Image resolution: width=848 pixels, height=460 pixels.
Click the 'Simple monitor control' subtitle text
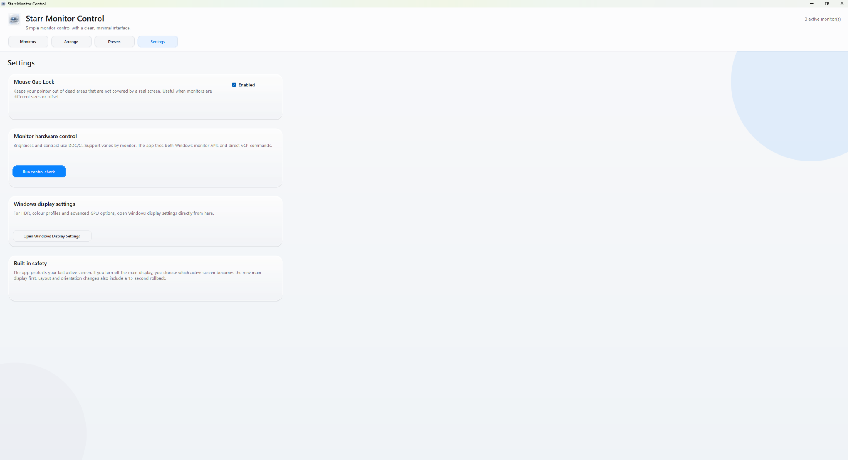[78, 28]
